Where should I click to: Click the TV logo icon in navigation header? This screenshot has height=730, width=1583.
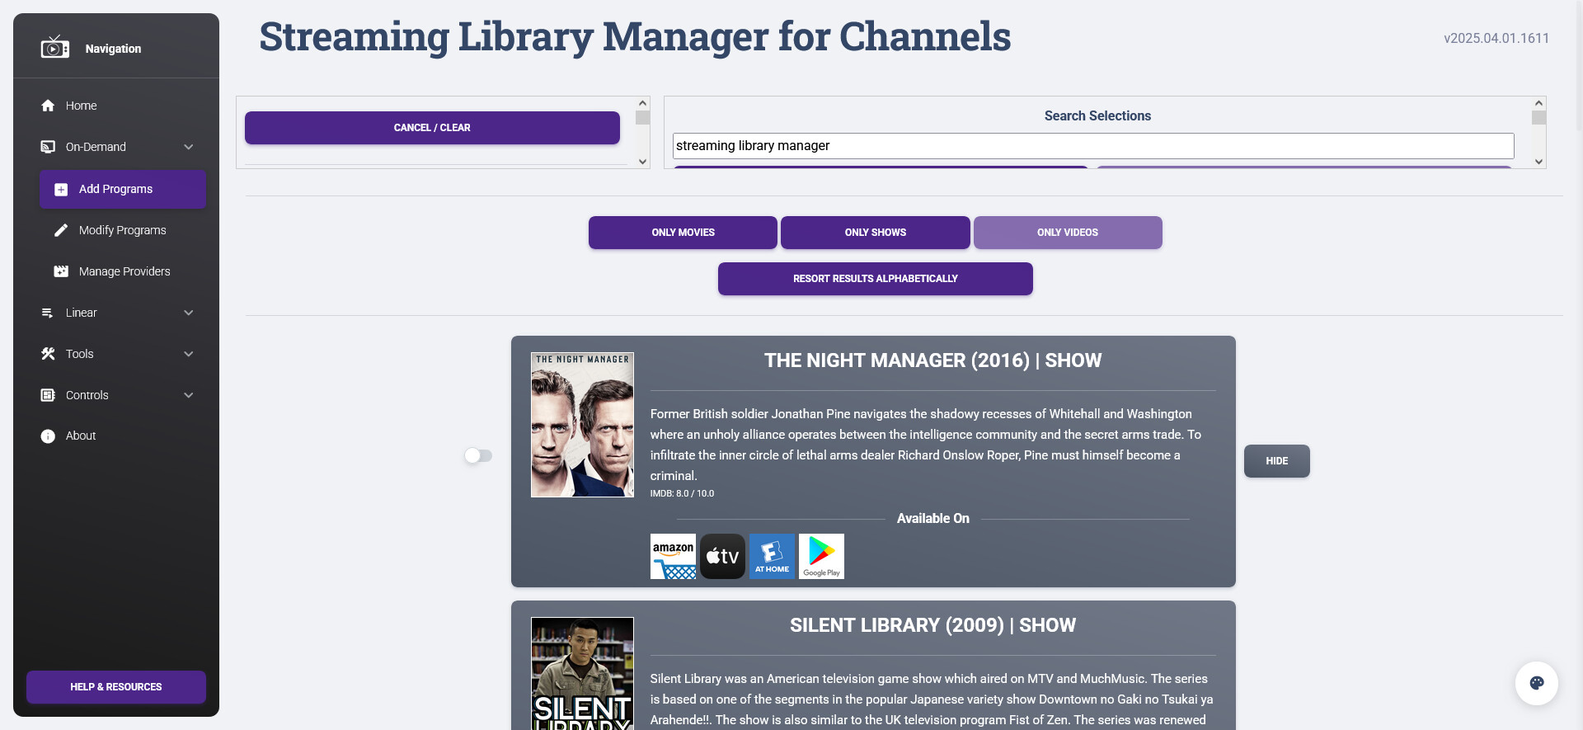55,48
